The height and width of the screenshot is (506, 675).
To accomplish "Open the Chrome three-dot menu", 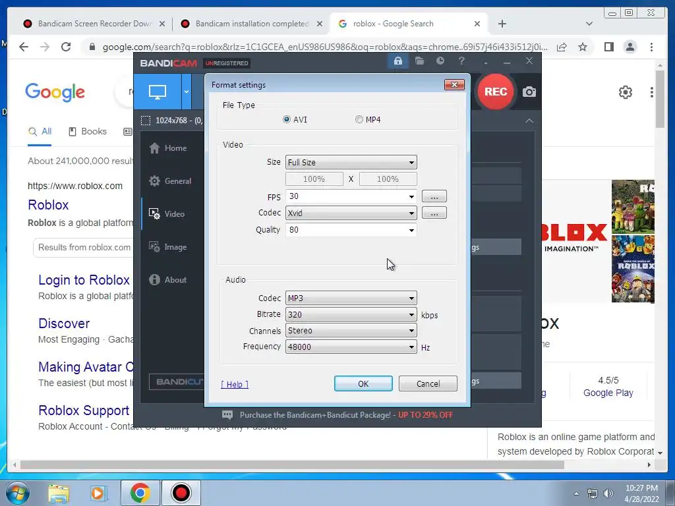I will (651, 47).
